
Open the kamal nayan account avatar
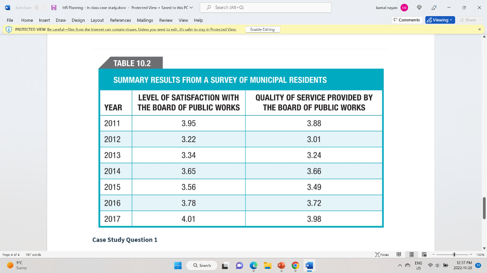[404, 8]
